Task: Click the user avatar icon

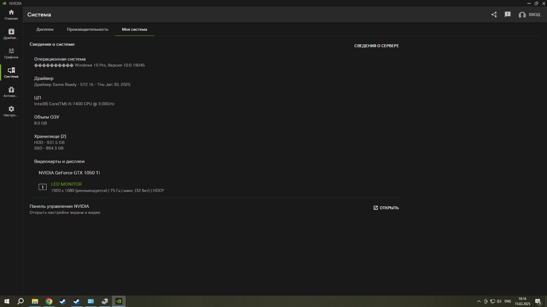Action: click(522, 15)
